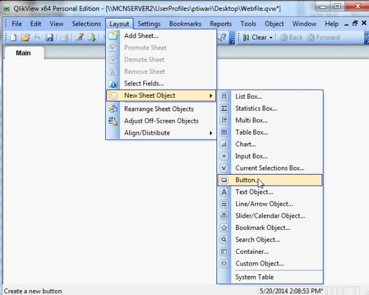The width and height of the screenshot is (369, 295).
Task: Click the Statistics Box sigma icon
Action: tap(224, 108)
